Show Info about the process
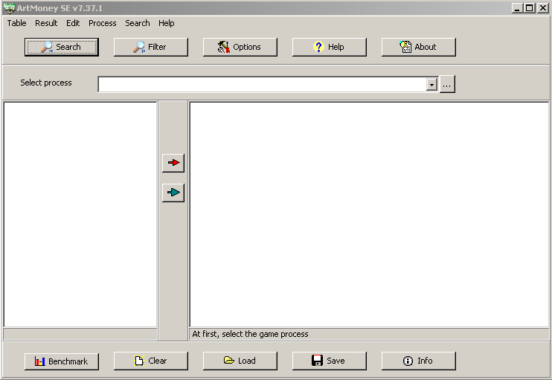Screen dimensions: 552x380 coord(418,361)
